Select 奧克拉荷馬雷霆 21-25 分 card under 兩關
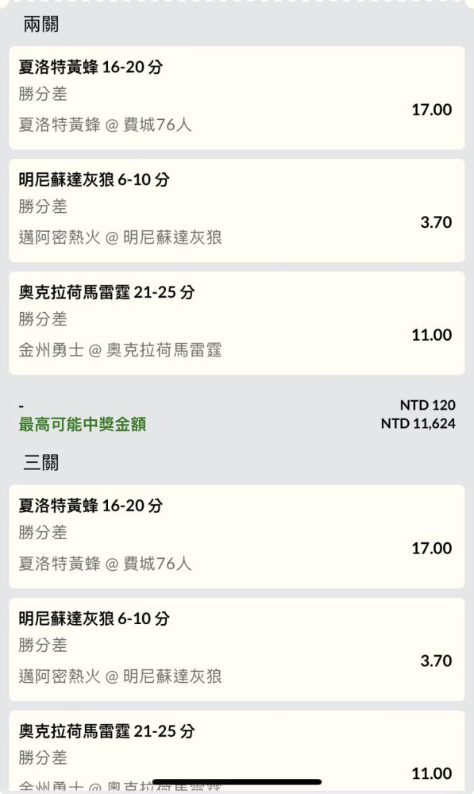The image size is (474, 794). coord(237,324)
